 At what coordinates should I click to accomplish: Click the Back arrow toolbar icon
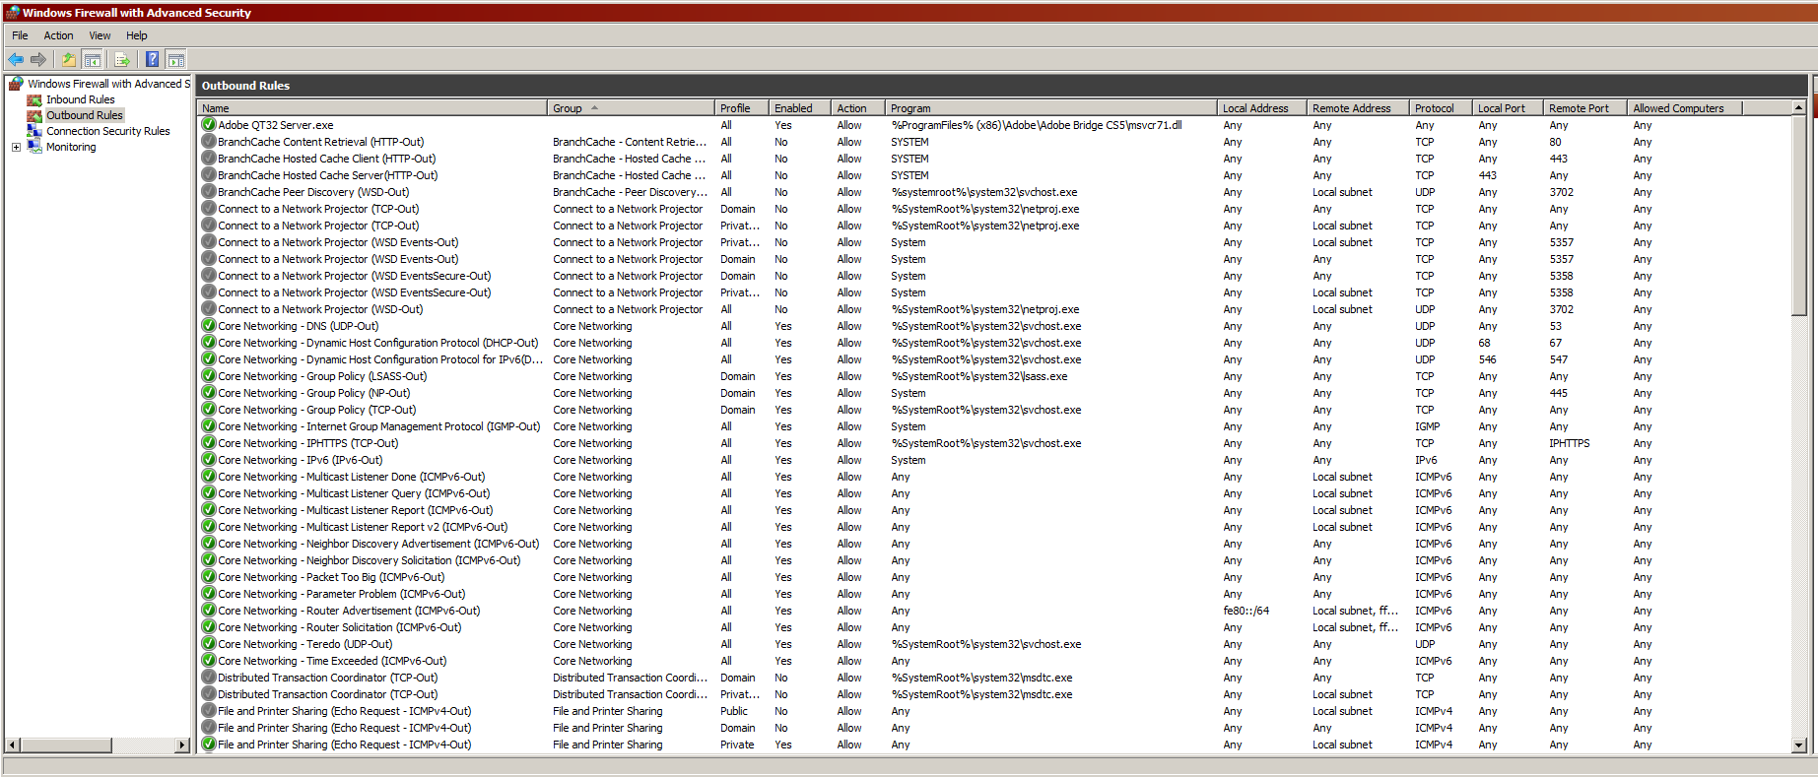pos(16,60)
